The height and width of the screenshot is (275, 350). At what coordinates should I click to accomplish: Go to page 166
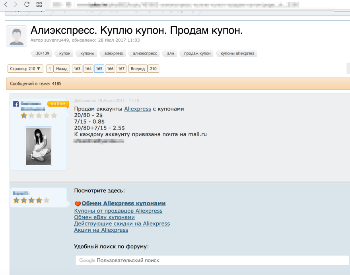(110, 69)
